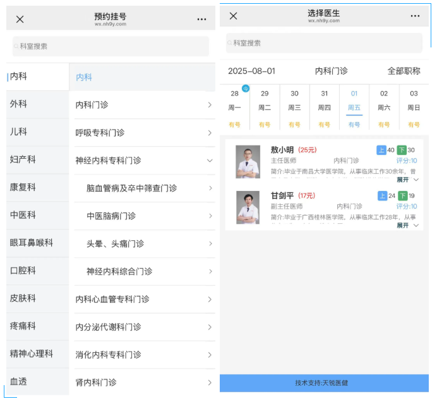This screenshot has height=406, width=437.
Task: Expand 敖小明's introduction with 展开
Action: click(407, 180)
